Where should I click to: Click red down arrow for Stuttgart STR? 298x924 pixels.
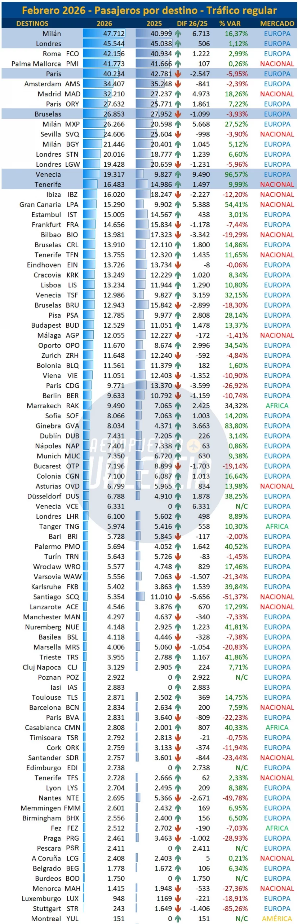(x=178, y=908)
